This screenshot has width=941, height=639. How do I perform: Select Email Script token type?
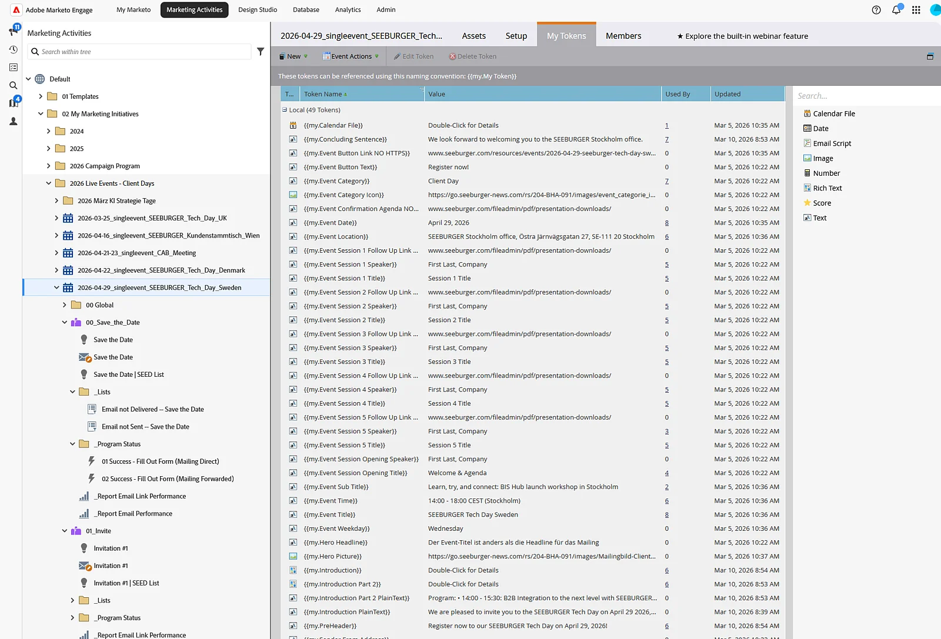(x=827, y=143)
